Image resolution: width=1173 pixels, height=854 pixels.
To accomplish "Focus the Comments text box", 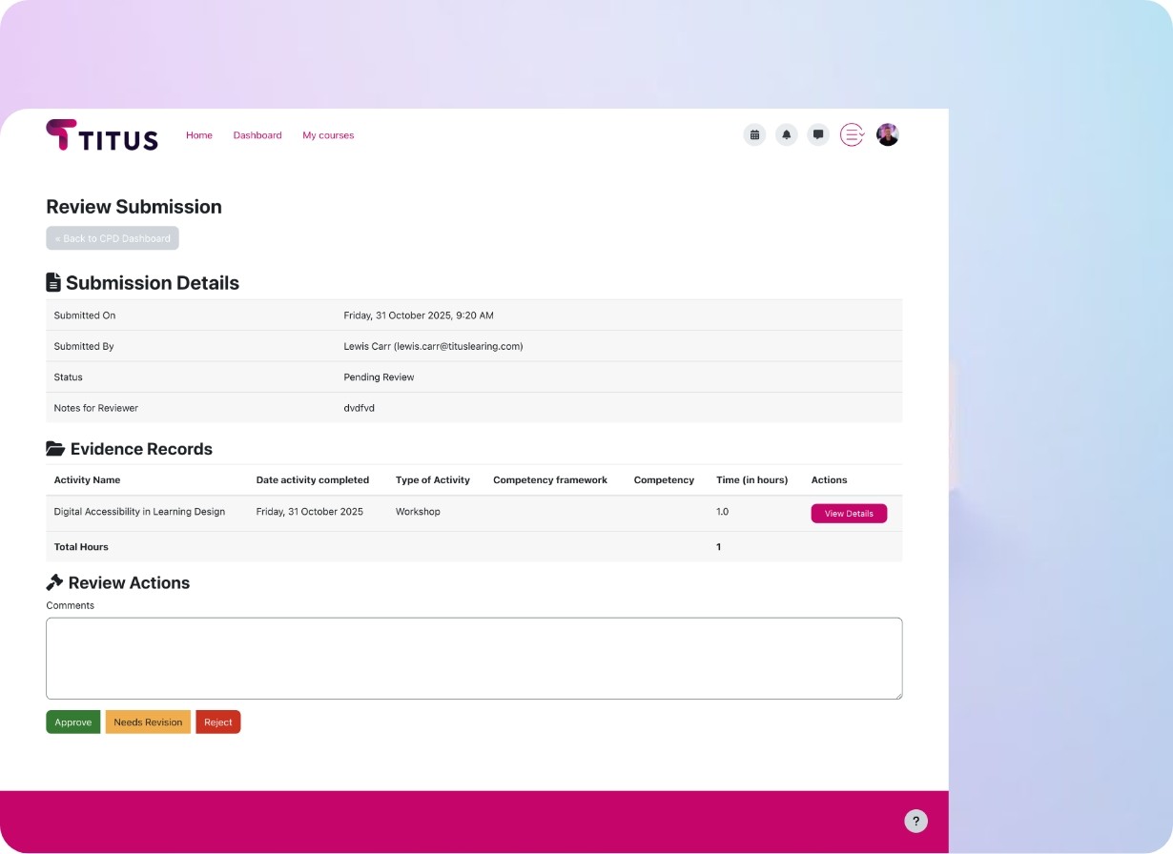I will tap(474, 659).
